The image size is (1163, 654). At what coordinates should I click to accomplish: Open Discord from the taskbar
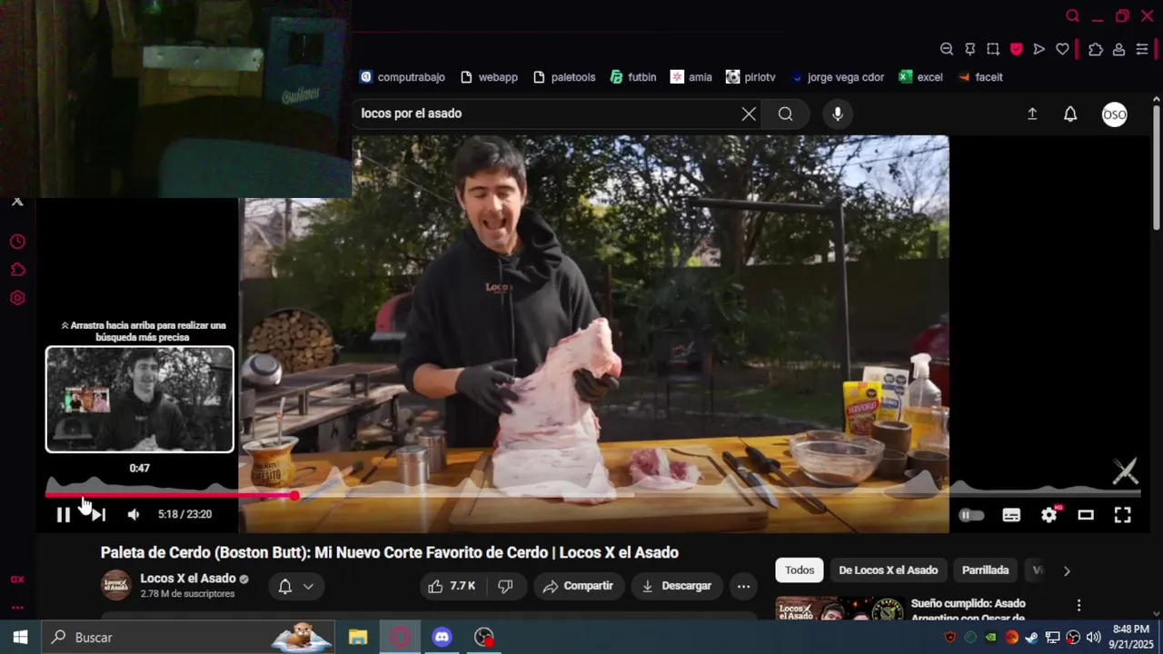point(442,638)
